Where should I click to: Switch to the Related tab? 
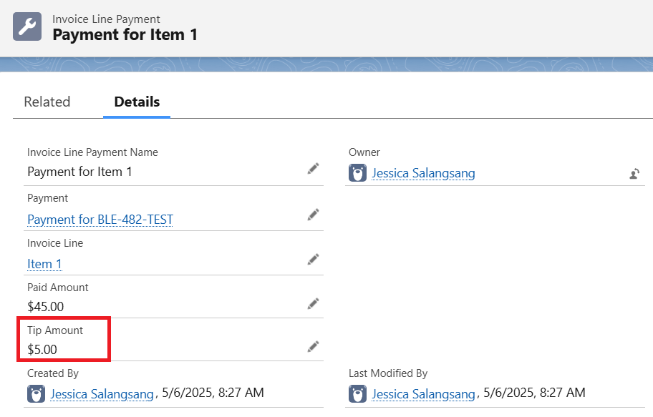(47, 102)
